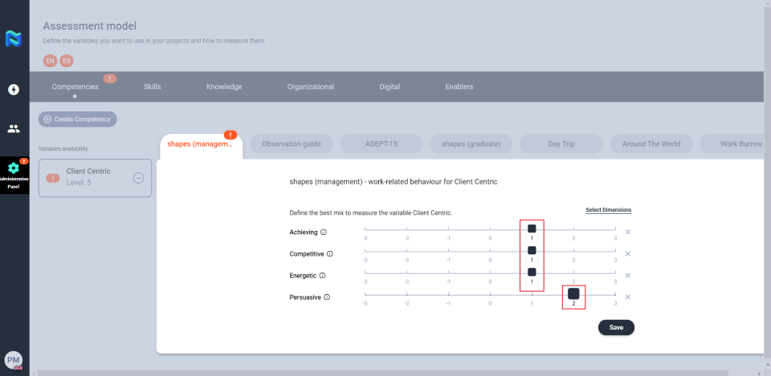Show info for Persuasive dimension
This screenshot has height=376, width=771.
(327, 297)
